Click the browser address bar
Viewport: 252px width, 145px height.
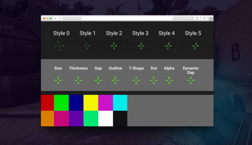click(127, 18)
